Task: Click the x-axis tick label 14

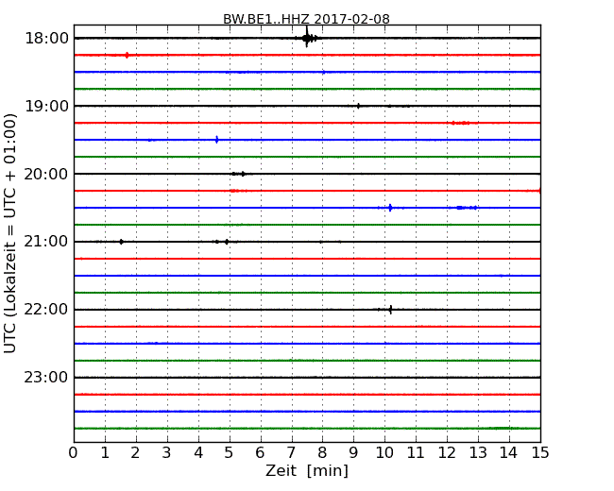Action: [508, 453]
